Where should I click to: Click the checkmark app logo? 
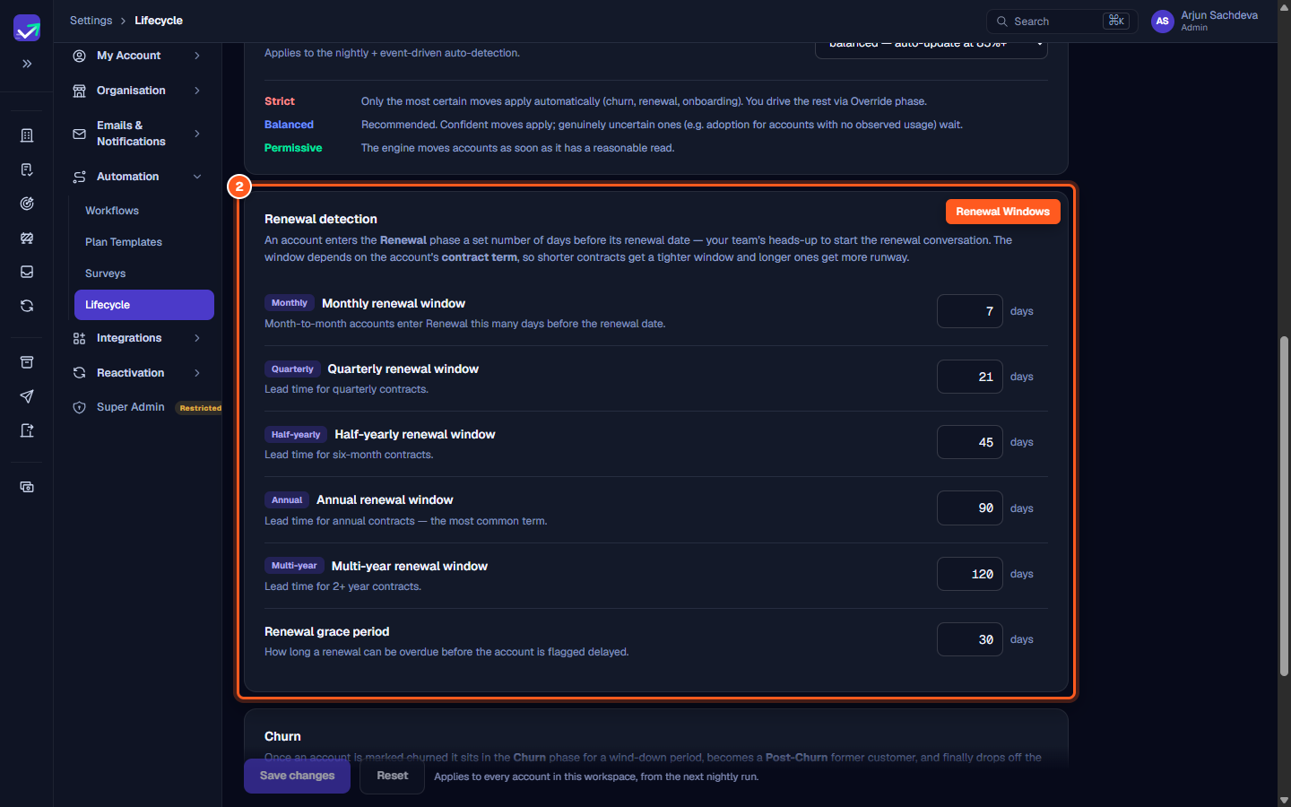27,28
